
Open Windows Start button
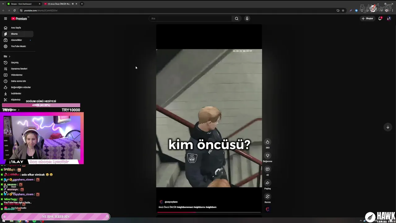point(4,221)
